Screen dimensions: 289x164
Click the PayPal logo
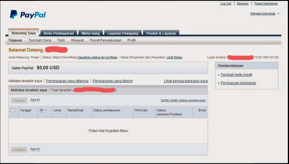click(x=28, y=15)
